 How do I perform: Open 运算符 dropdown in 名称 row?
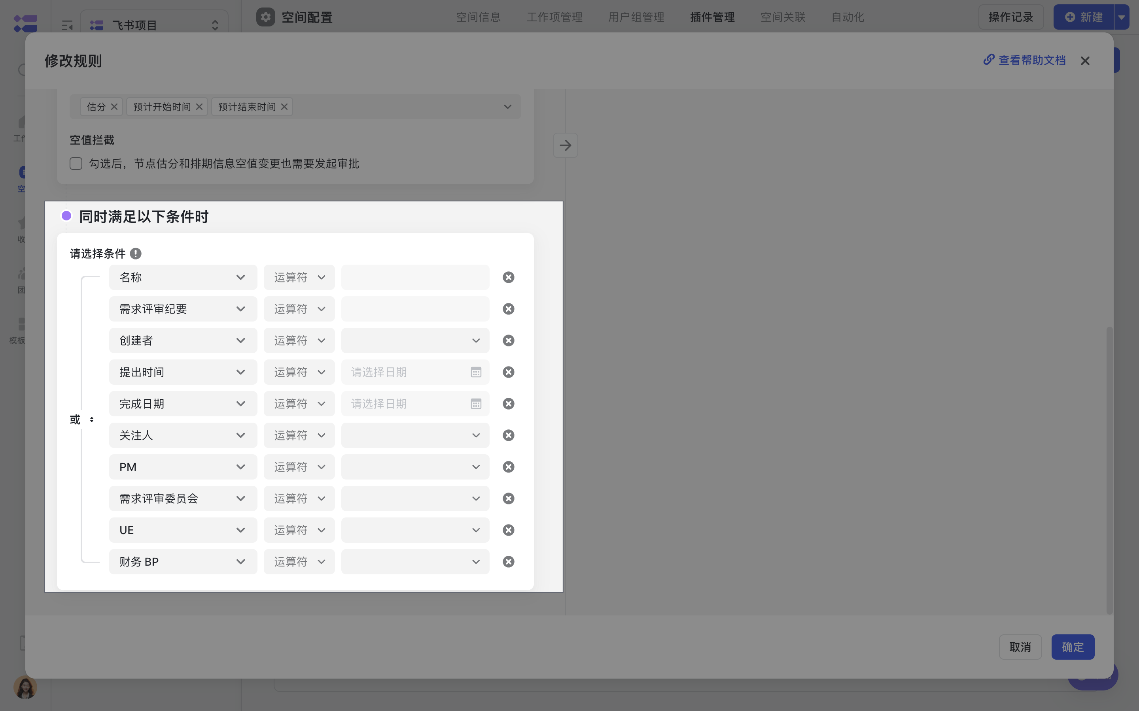[299, 277]
